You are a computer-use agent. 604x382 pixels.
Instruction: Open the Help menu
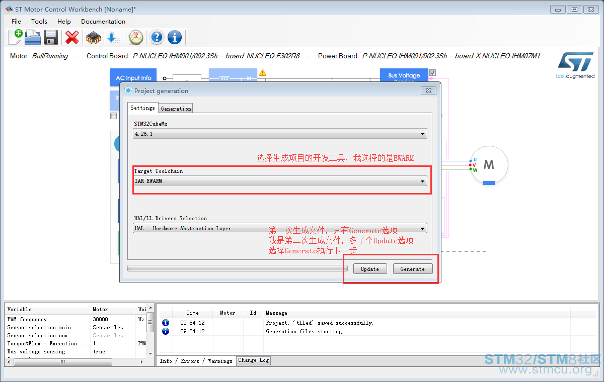click(x=64, y=21)
